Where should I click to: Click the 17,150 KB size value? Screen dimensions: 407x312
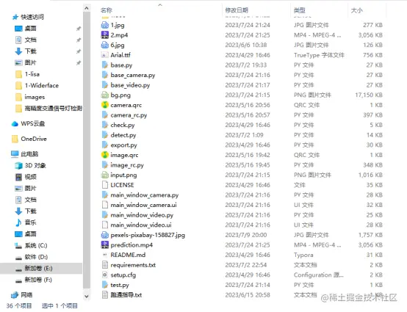(x=369, y=95)
